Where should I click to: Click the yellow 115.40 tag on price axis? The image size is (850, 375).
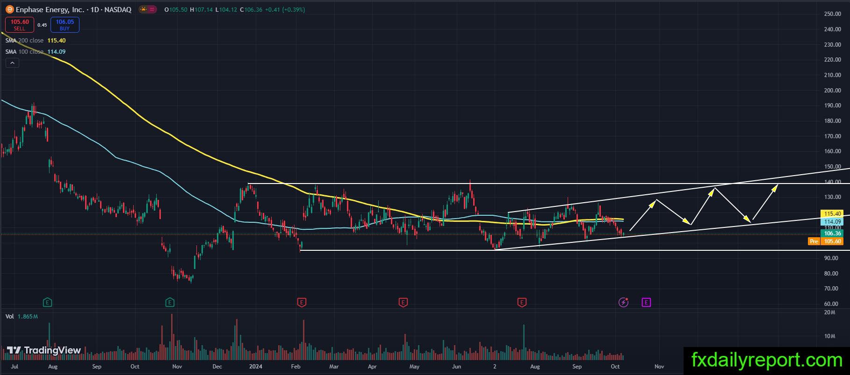832,214
